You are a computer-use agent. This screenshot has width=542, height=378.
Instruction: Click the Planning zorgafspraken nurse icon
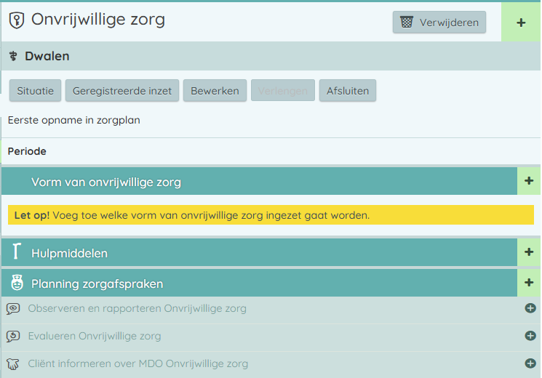(16, 283)
